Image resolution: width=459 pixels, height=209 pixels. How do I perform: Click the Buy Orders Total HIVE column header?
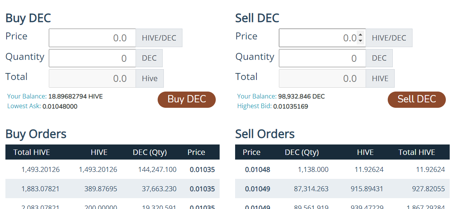[x=32, y=152]
